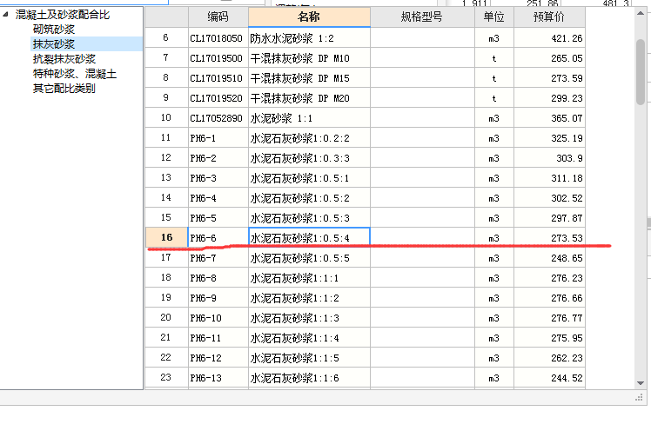Click code cell PH6-13
651x444 pixels.
point(218,378)
